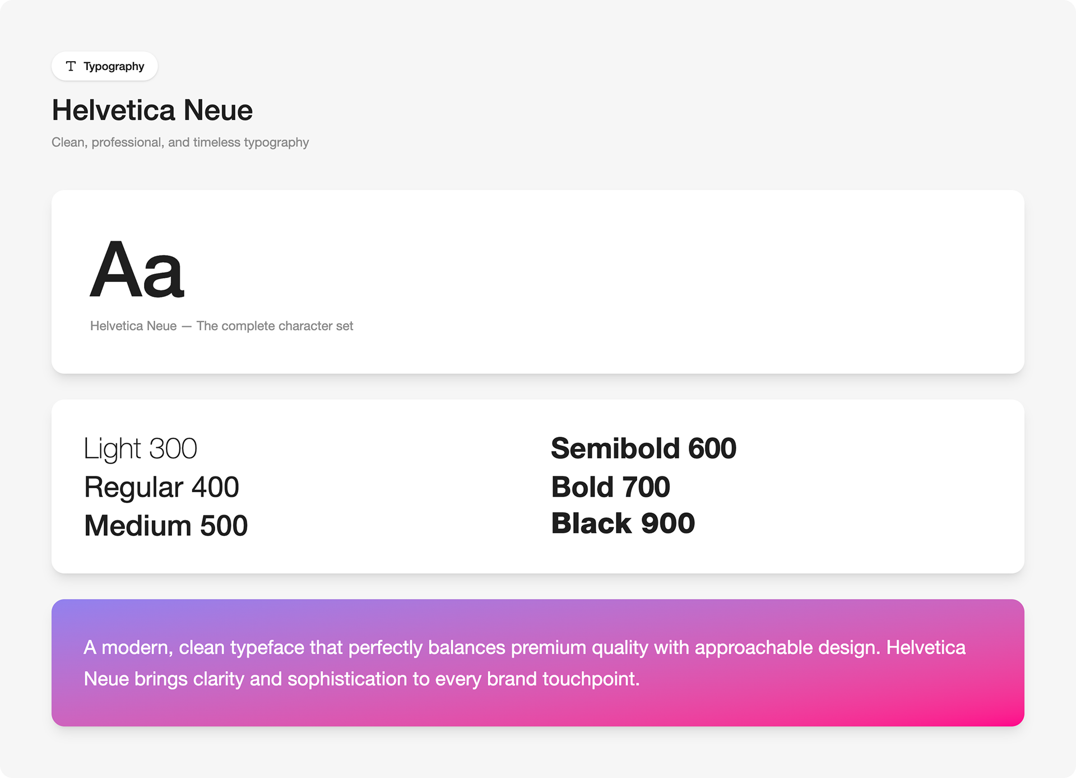Select the "Semibold 600" weight sample
The height and width of the screenshot is (778, 1076).
[x=643, y=448]
